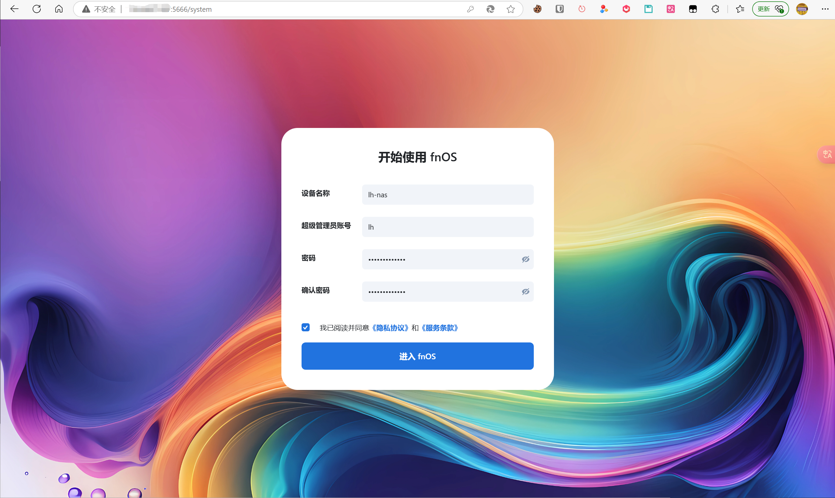Viewport: 835px width, 498px height.
Task: Click the browser security warning icon
Action: pyautogui.click(x=87, y=9)
